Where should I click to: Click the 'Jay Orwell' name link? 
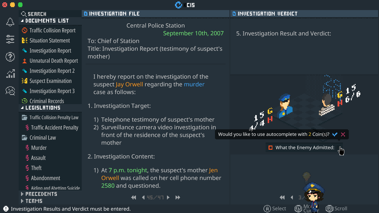pos(129,84)
